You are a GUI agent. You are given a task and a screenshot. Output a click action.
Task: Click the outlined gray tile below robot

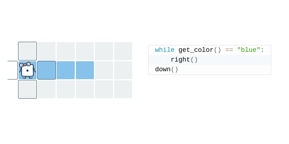click(27, 89)
